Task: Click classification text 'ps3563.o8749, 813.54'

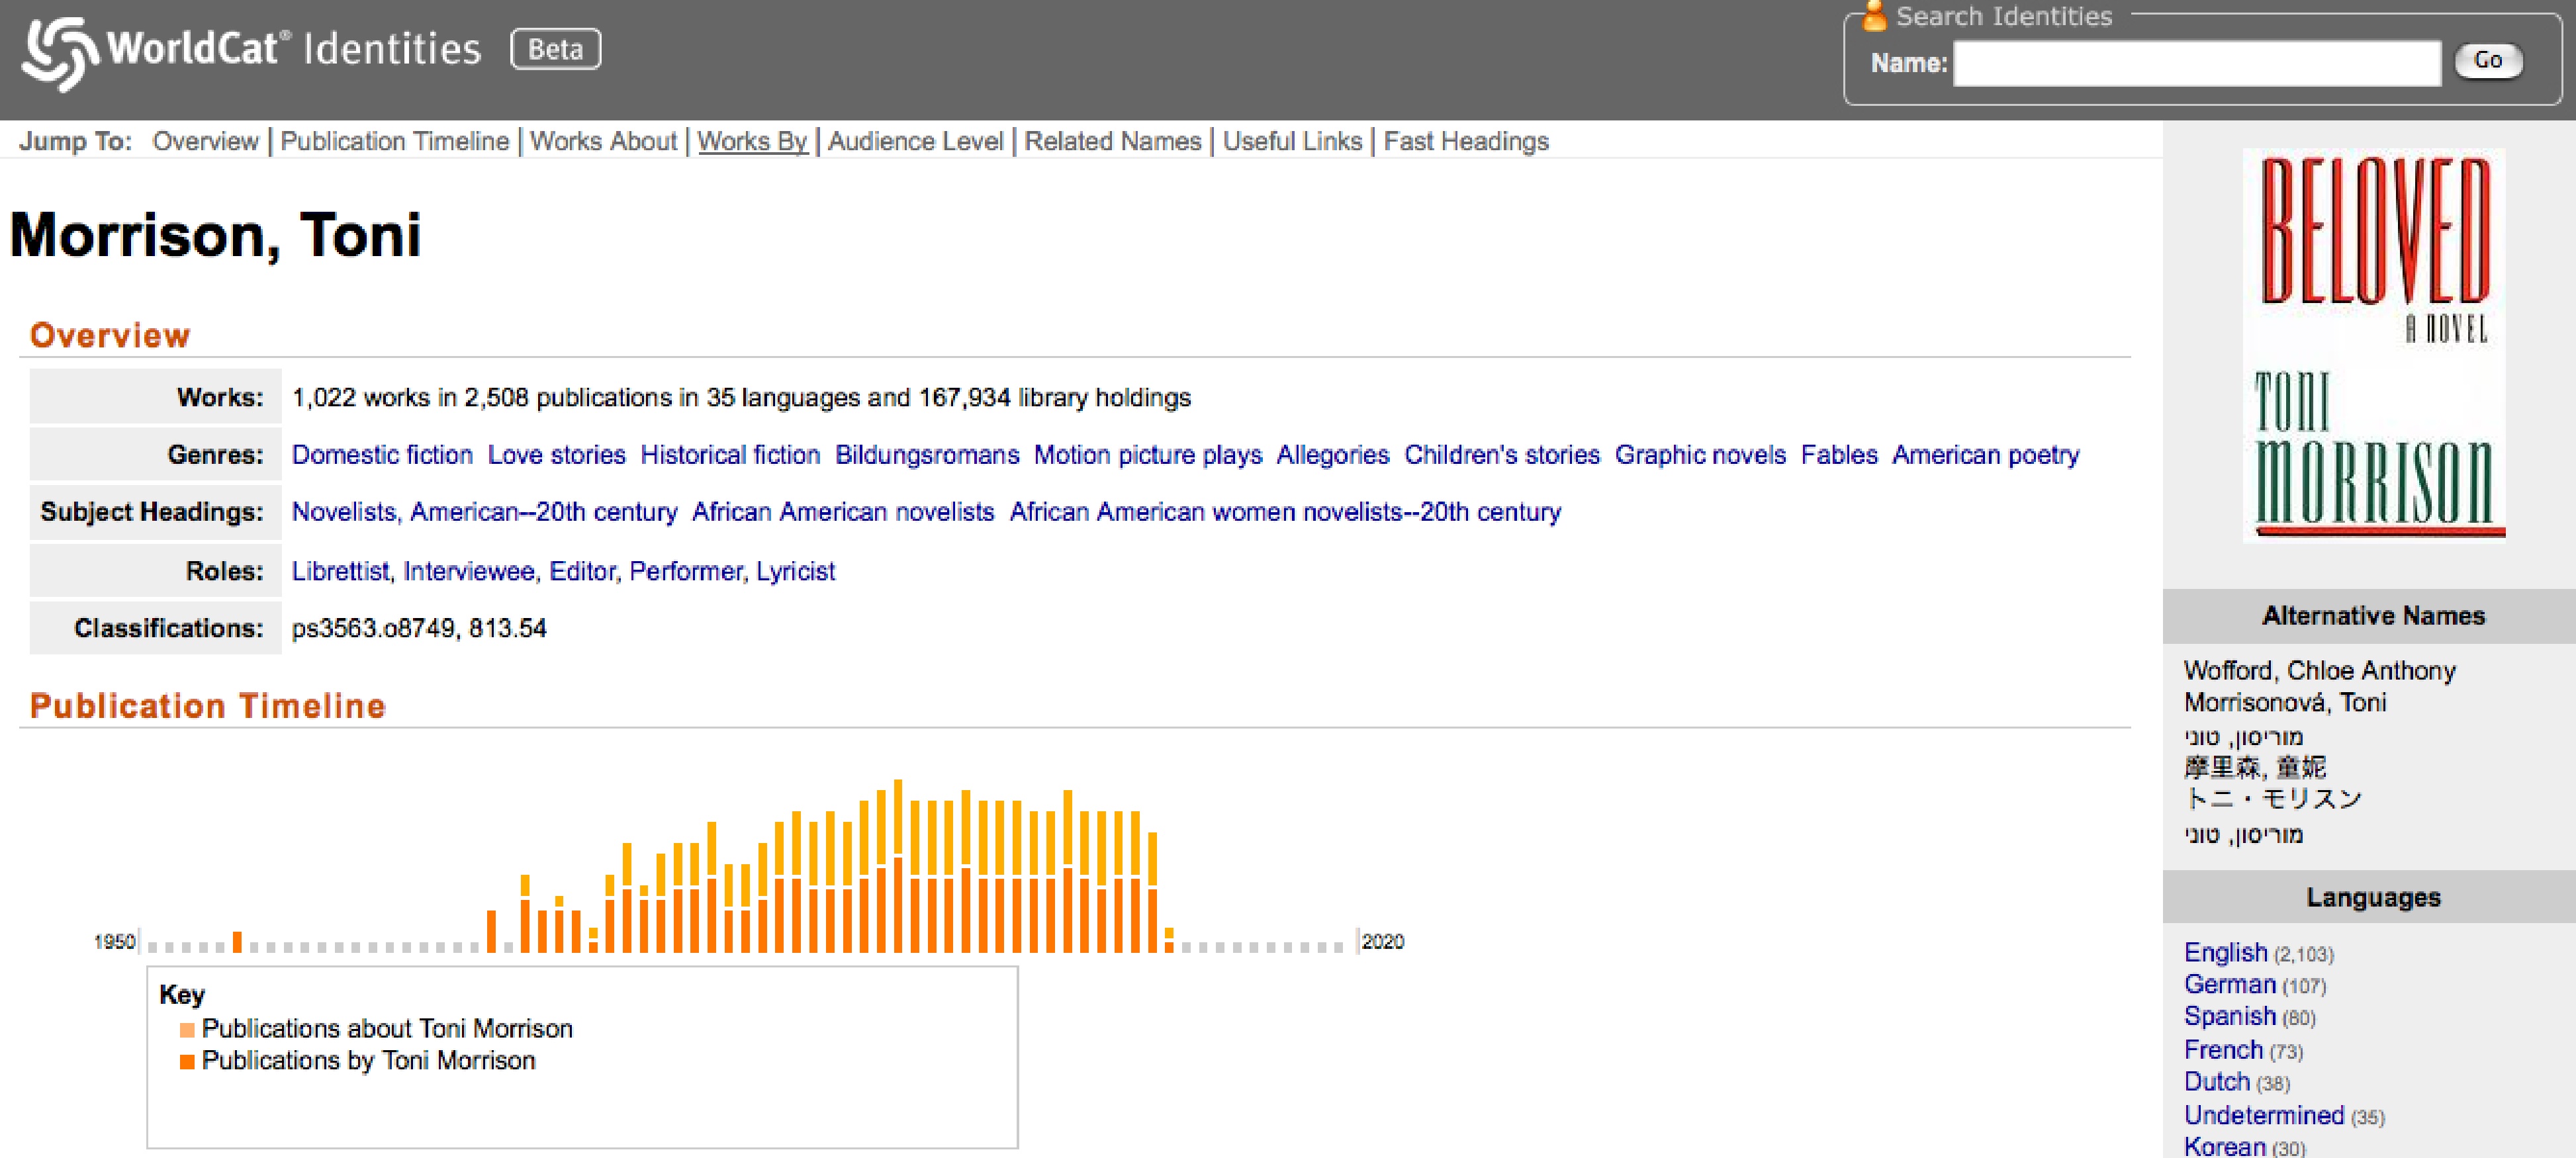Action: (419, 628)
